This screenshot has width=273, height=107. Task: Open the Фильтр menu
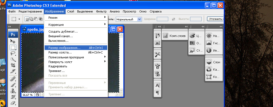pos(101,12)
